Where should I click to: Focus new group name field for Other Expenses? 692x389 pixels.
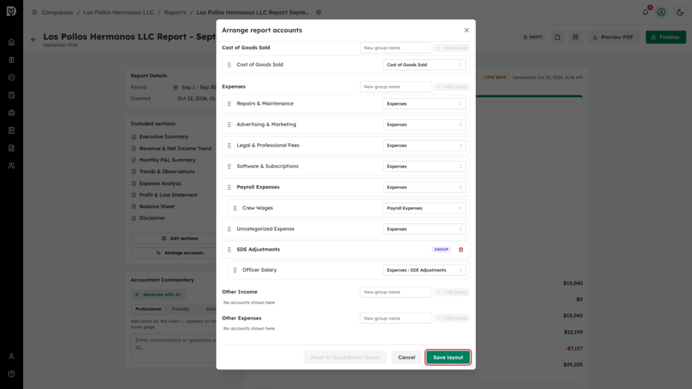point(396,318)
